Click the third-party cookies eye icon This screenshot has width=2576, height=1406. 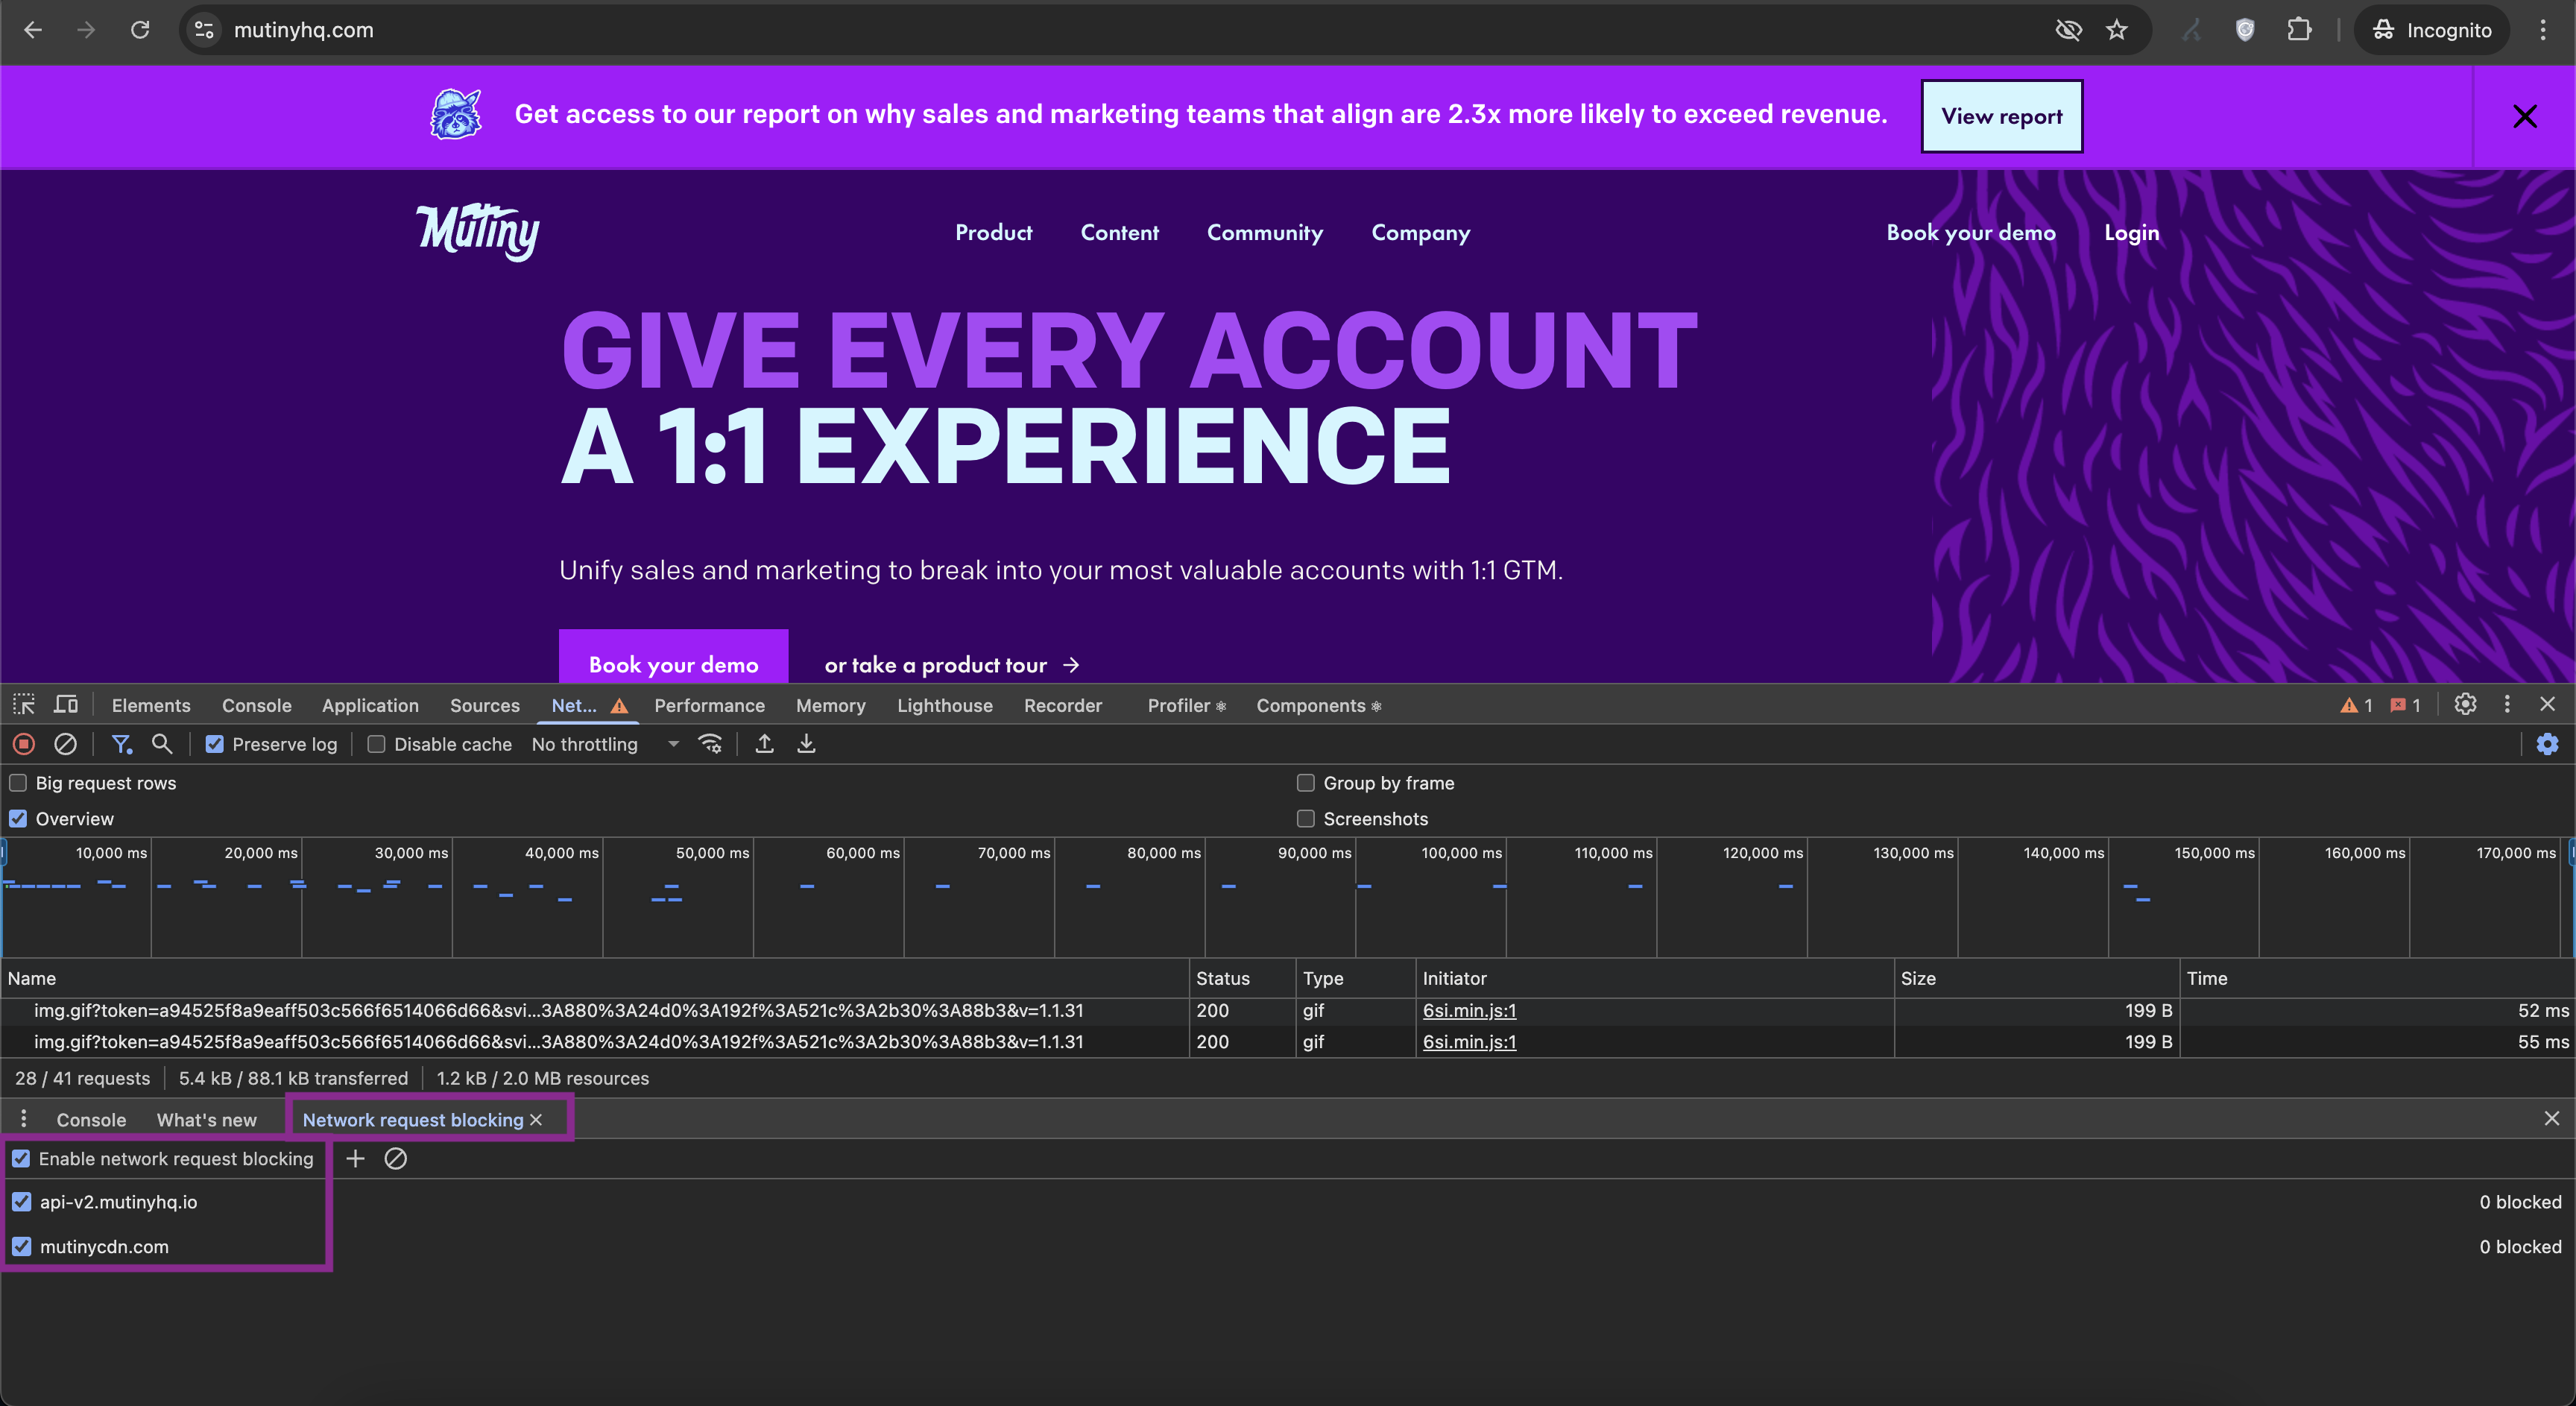coord(2068,30)
